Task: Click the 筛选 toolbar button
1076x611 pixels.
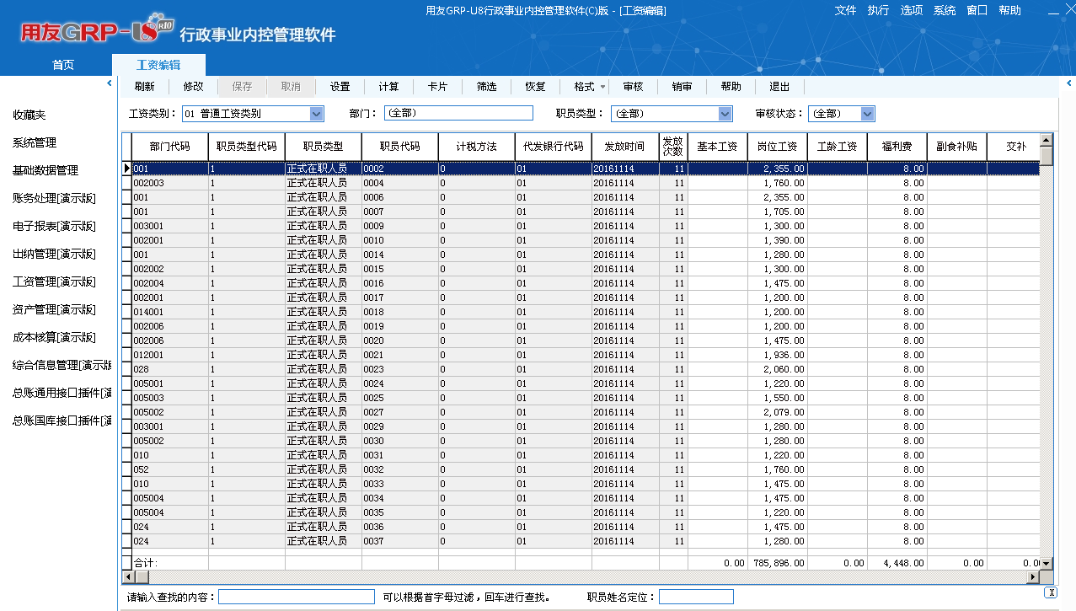Action: pos(487,87)
